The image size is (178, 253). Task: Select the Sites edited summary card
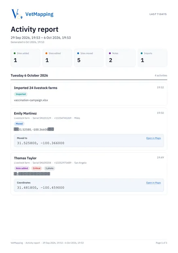pyautogui.click(x=57, y=58)
